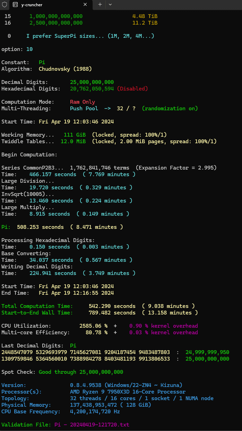Image resolution: width=242 pixels, height=431 pixels.
Task: Click the Spot Check good result text
Action: pos(81,372)
